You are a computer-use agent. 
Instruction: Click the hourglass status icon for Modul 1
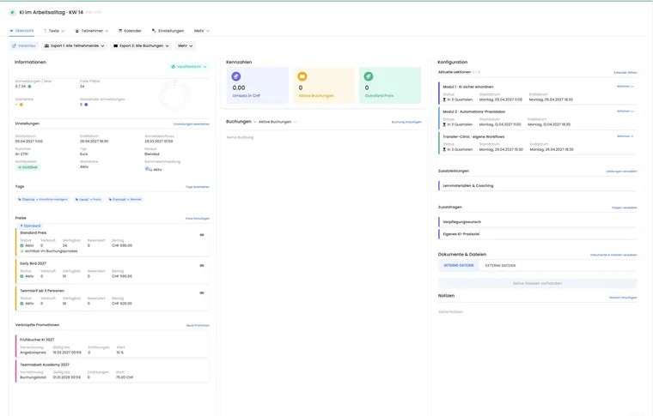point(444,99)
